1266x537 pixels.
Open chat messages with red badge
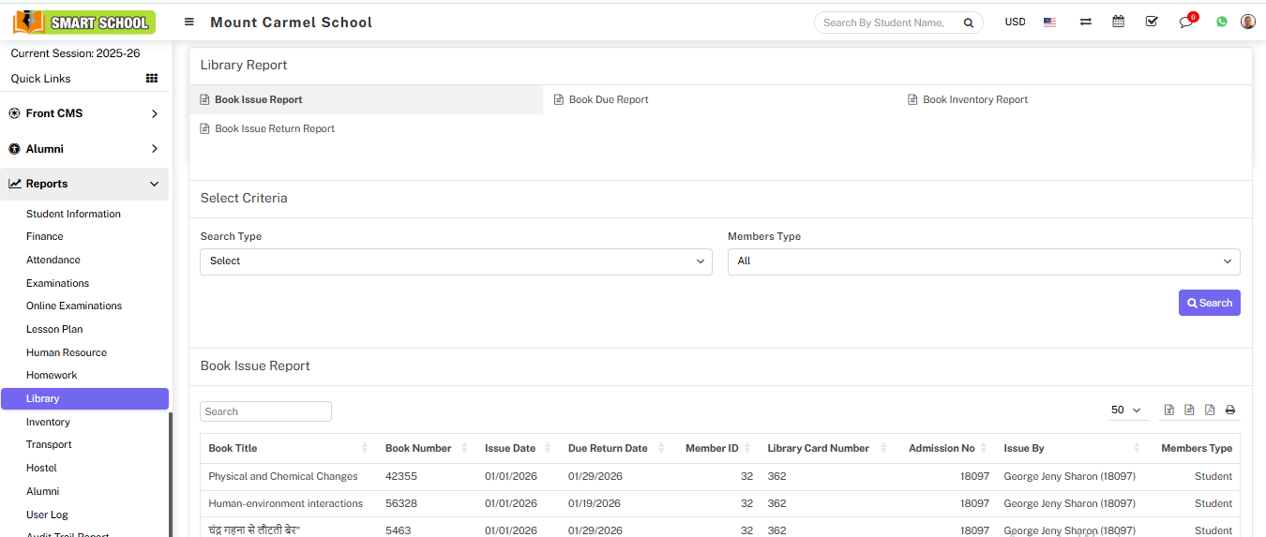(x=1186, y=22)
